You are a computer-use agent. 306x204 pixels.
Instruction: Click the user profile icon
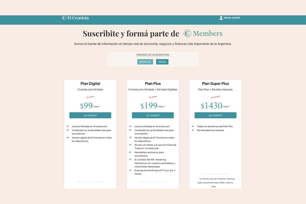pos(221,18)
